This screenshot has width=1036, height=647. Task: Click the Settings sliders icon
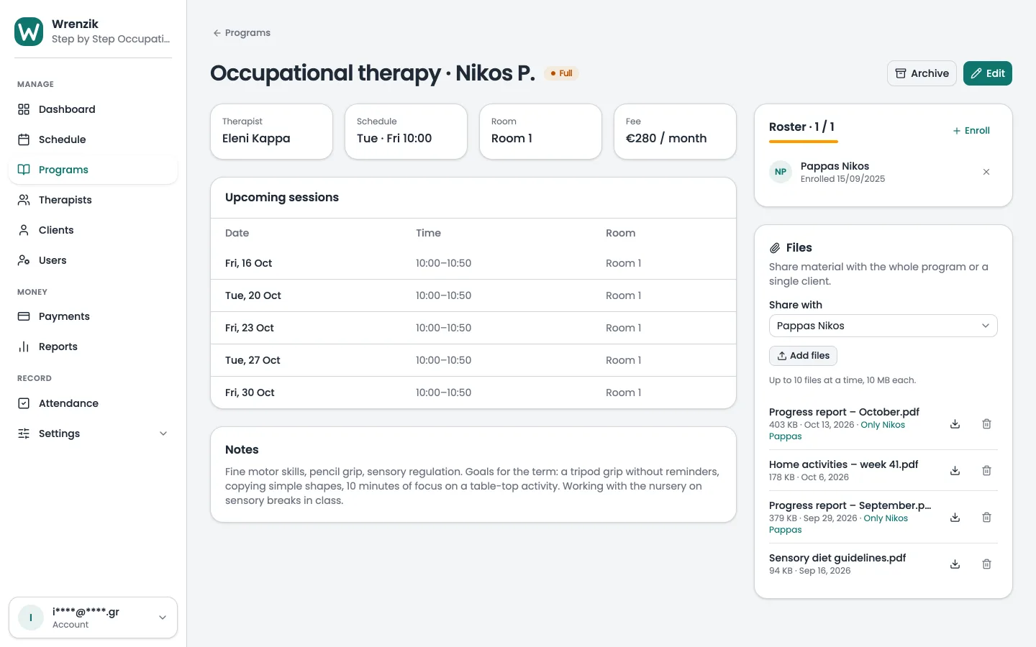(24, 433)
